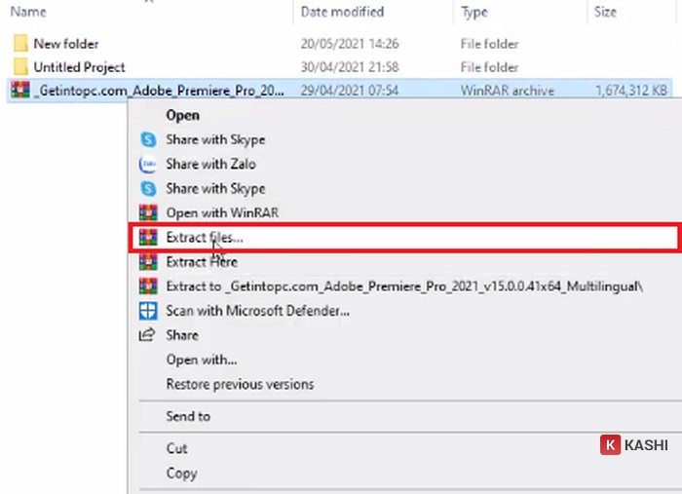Click the WinRAR archive file icon
This screenshot has height=494, width=682.
[20, 92]
